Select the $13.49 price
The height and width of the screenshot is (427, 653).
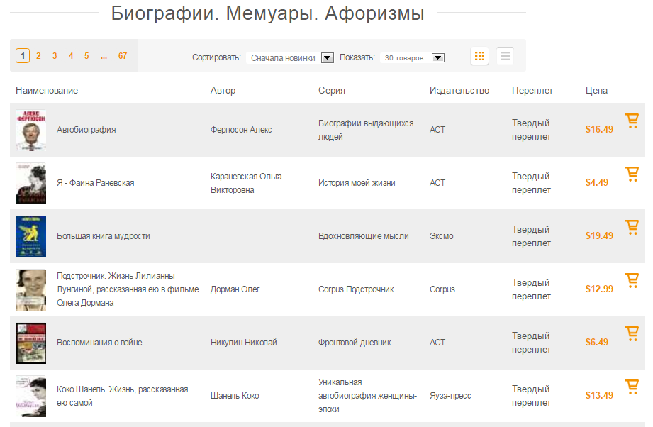coord(599,395)
